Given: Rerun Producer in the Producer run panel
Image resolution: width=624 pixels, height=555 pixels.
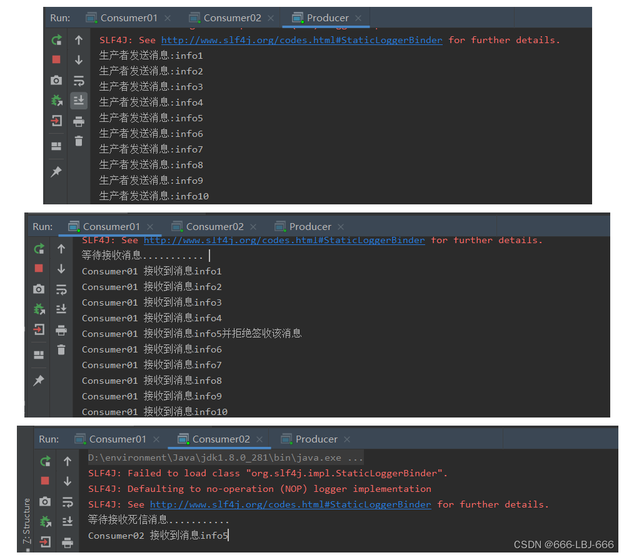Looking at the screenshot, I should (56, 40).
